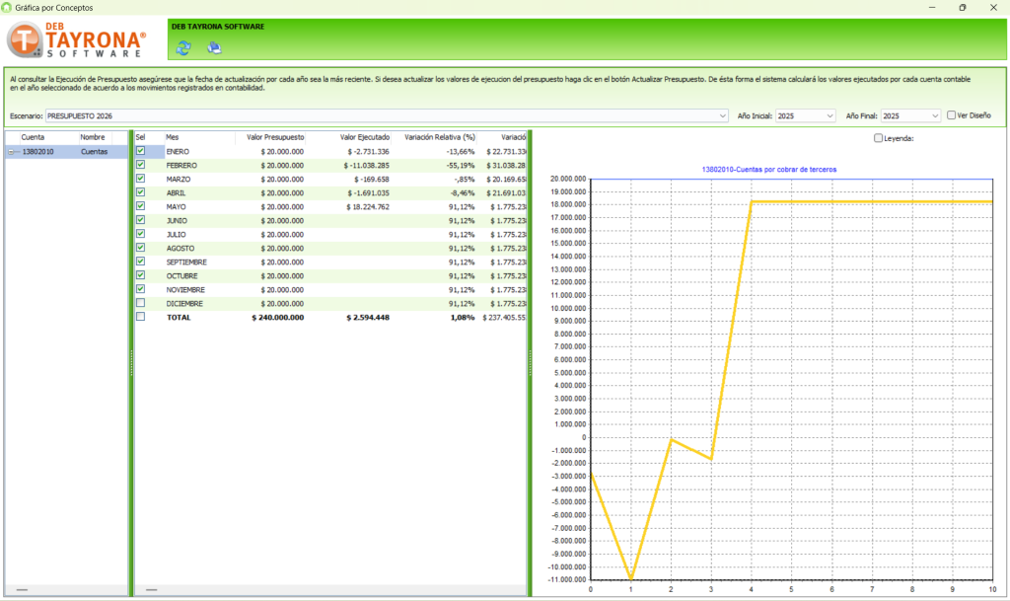The height and width of the screenshot is (601, 1010).
Task: Collapse the 13802010 account tree node
Action: click(x=12, y=152)
